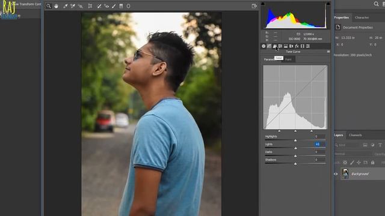Toggle filter for type layers

(380, 145)
